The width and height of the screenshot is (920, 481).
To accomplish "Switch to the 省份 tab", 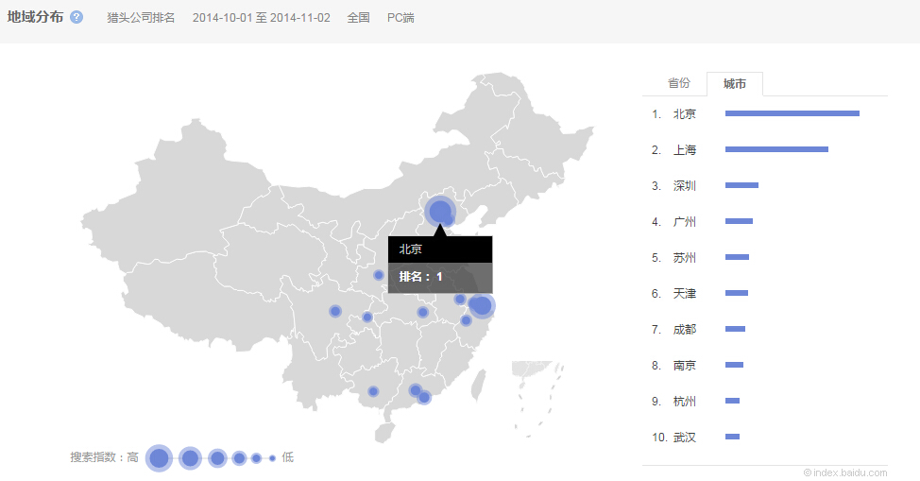I will tap(679, 83).
